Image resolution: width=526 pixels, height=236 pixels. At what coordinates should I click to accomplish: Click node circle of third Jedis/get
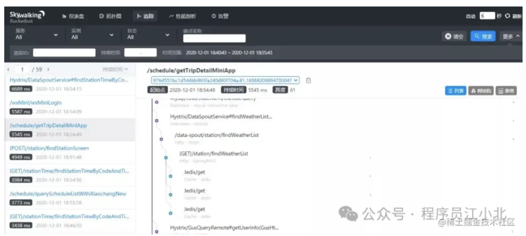[x=171, y=213]
